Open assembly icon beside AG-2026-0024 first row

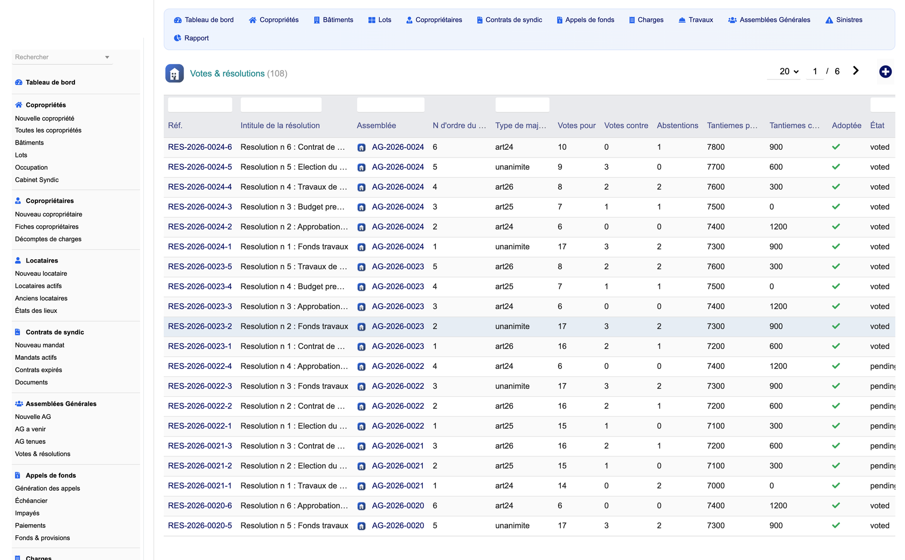click(x=361, y=148)
